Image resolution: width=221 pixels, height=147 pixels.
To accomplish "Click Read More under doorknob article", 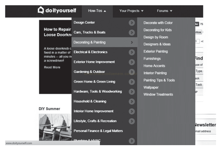I will (52, 67).
